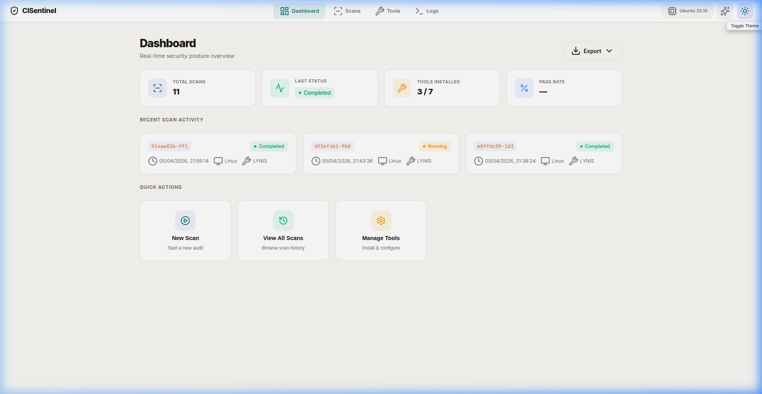This screenshot has width=762, height=394.
Task: Click the Last Status activity pulse icon
Action: pos(280,88)
